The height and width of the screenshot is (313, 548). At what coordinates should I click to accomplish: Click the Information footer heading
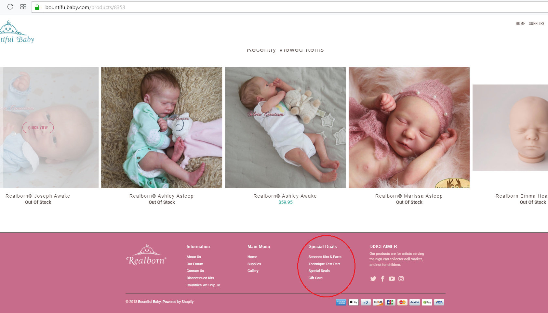[198, 246]
